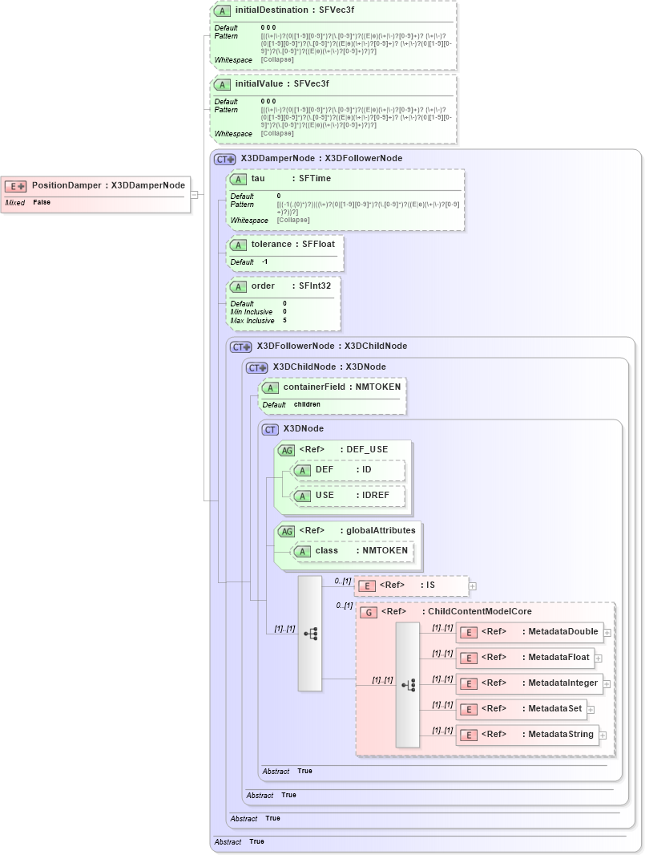
Task: Click the CT+ icon of X3DFollowerNode
Action: [241, 346]
